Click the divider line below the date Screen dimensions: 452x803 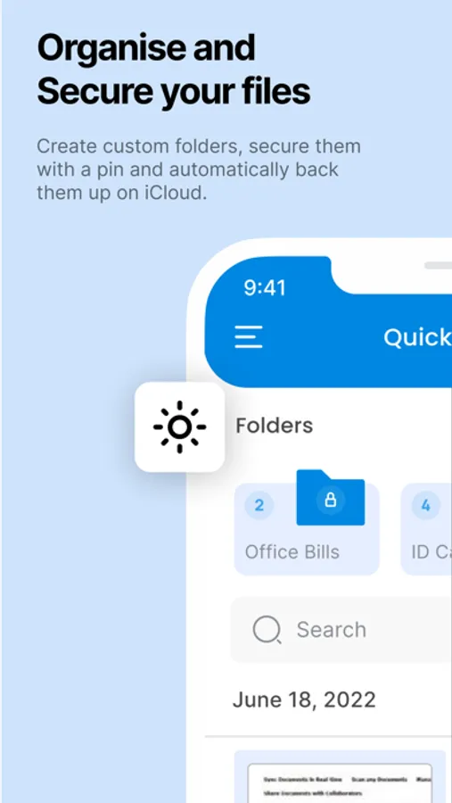point(328,737)
